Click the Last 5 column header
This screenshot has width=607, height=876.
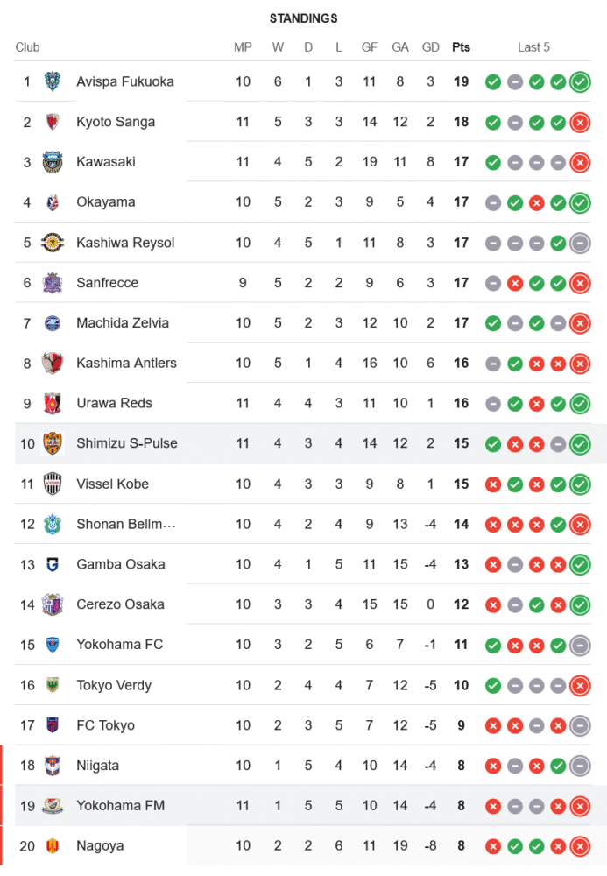[x=533, y=47]
